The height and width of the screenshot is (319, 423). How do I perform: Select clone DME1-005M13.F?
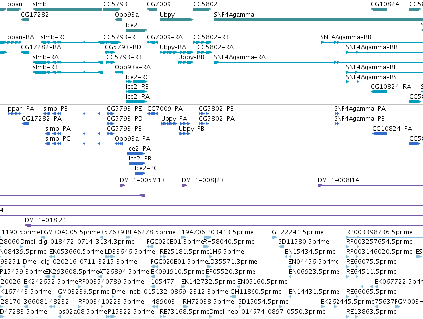(122, 185)
